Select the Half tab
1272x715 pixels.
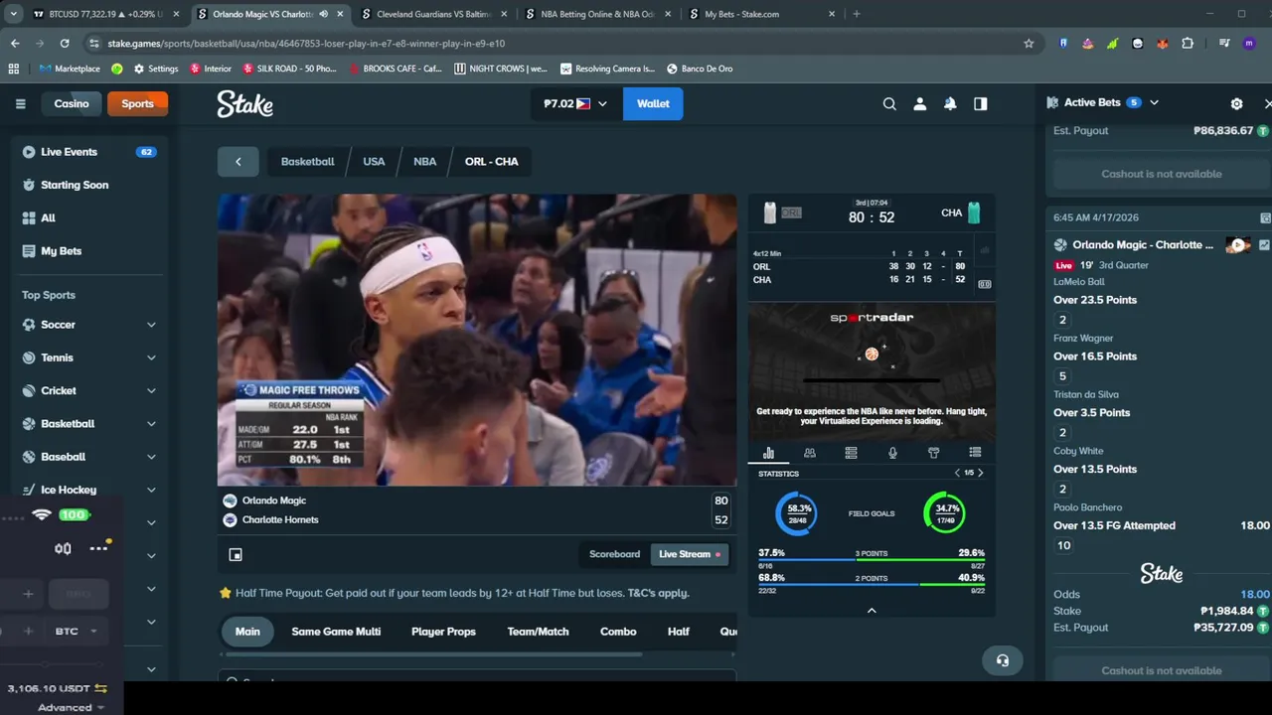coord(679,632)
